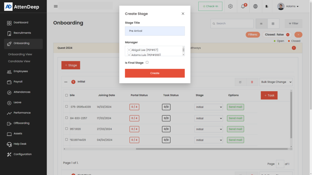
Task: Collapse the Initial stage section
Action: (x=66, y=82)
